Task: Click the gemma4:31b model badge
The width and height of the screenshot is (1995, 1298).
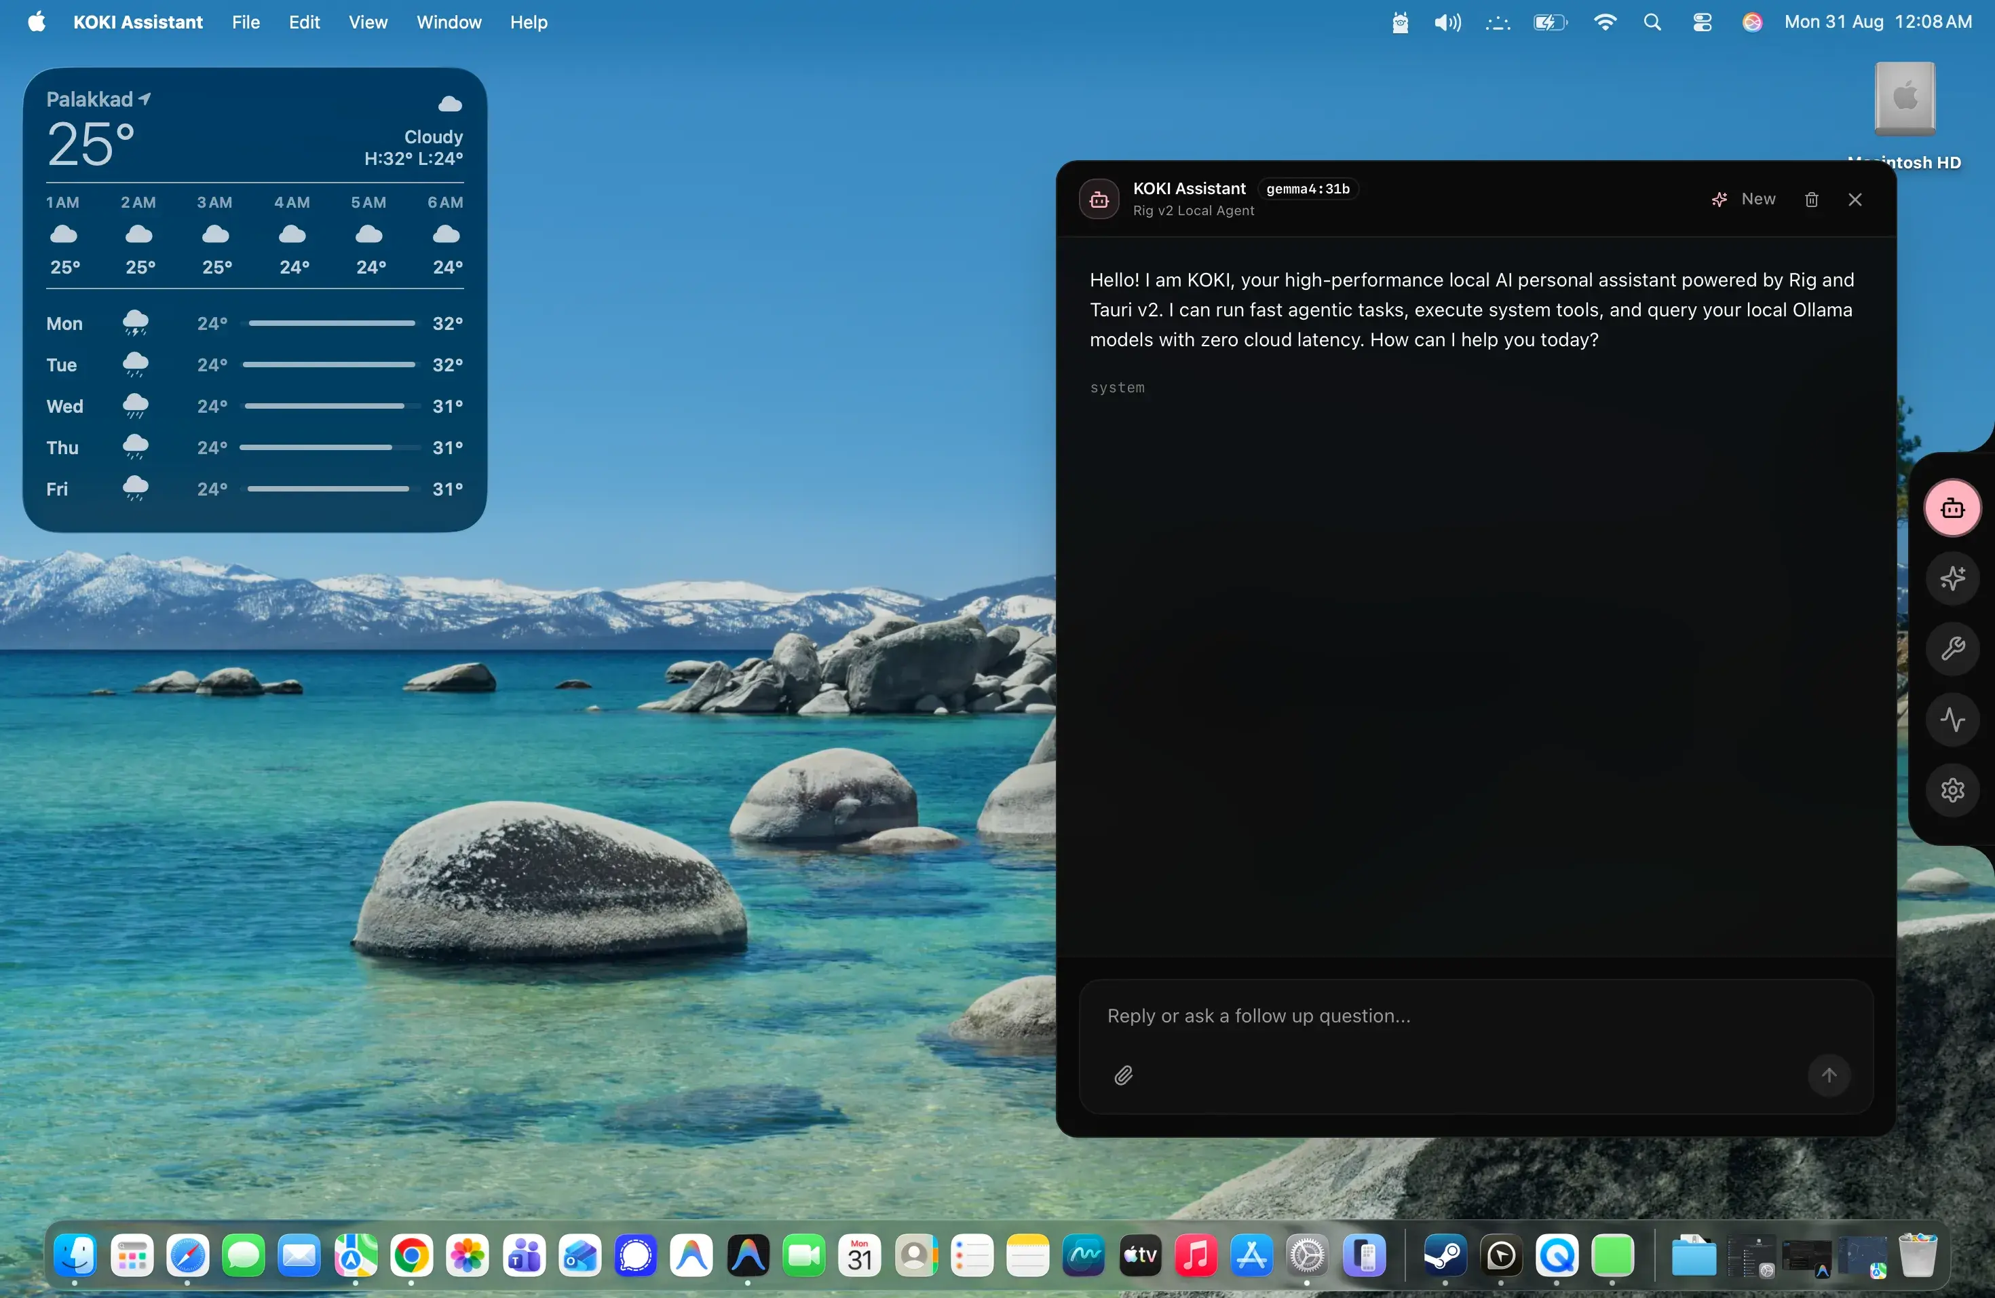Action: click(x=1308, y=189)
